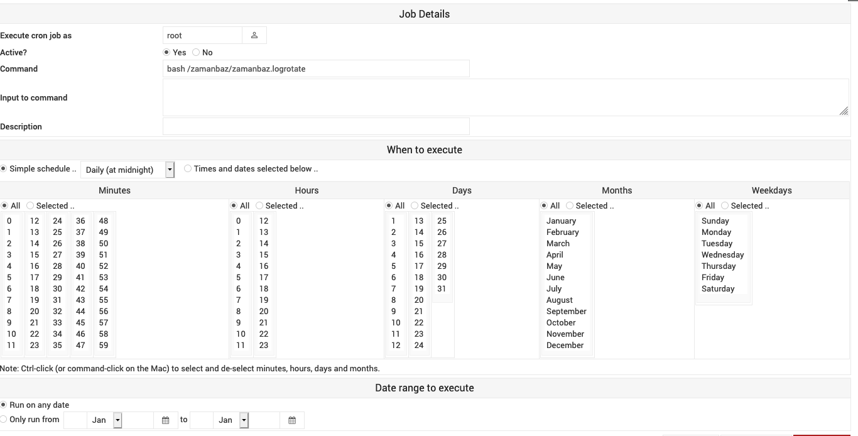This screenshot has width=858, height=436.
Task: Open the start date calendar picker
Action: (x=166, y=420)
